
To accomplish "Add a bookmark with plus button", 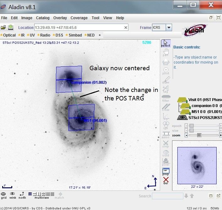I will 100,35.
